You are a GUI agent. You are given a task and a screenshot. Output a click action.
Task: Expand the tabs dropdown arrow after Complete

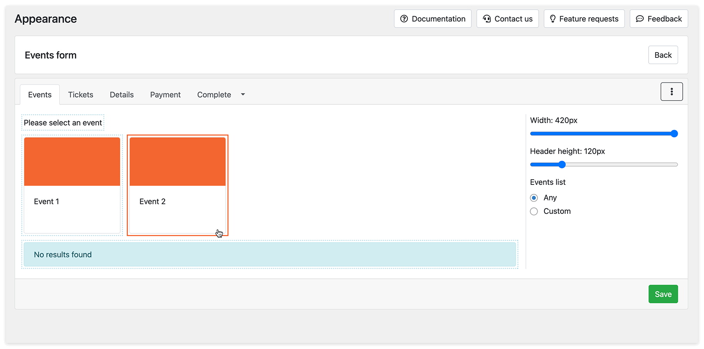pyautogui.click(x=243, y=95)
